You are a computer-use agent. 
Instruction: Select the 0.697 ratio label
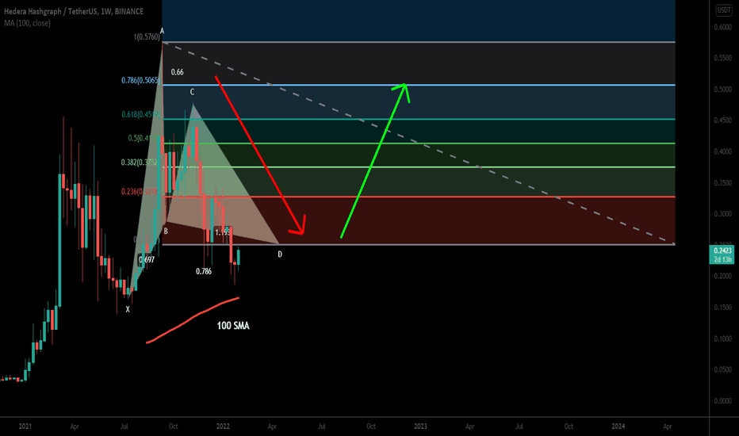[x=147, y=260]
